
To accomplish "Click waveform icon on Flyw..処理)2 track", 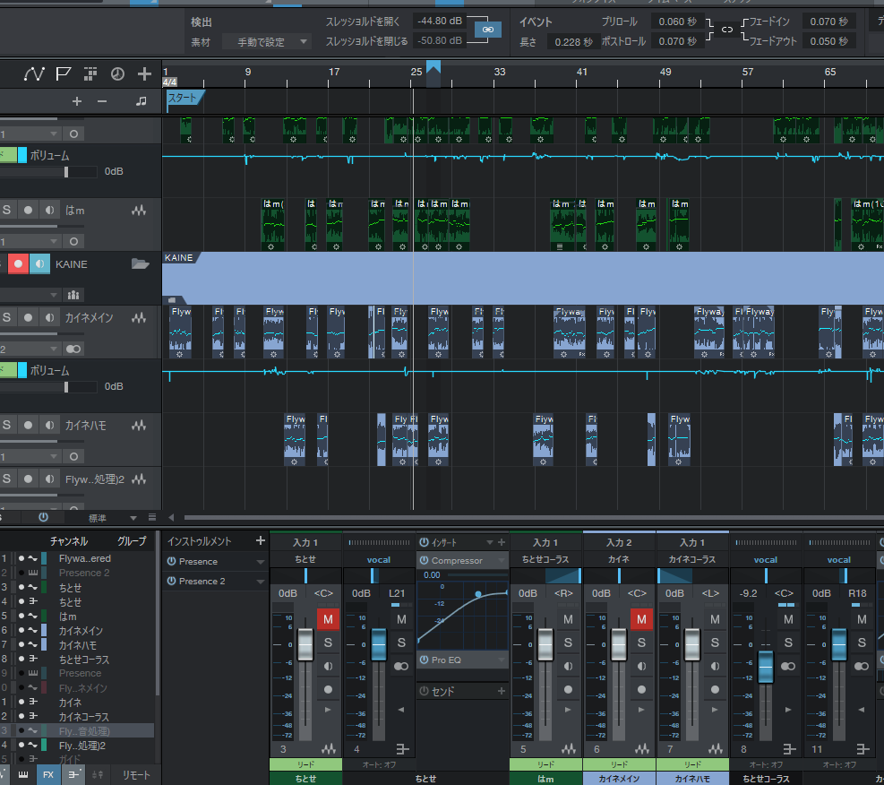I will point(139,479).
